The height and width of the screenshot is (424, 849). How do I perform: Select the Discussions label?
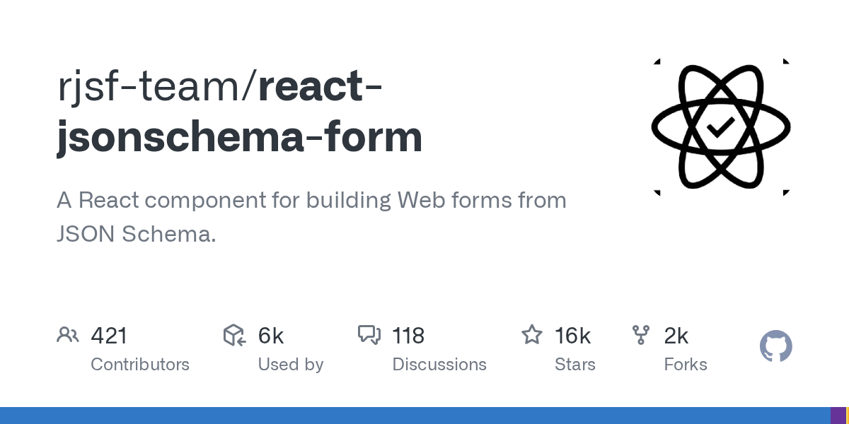point(439,365)
